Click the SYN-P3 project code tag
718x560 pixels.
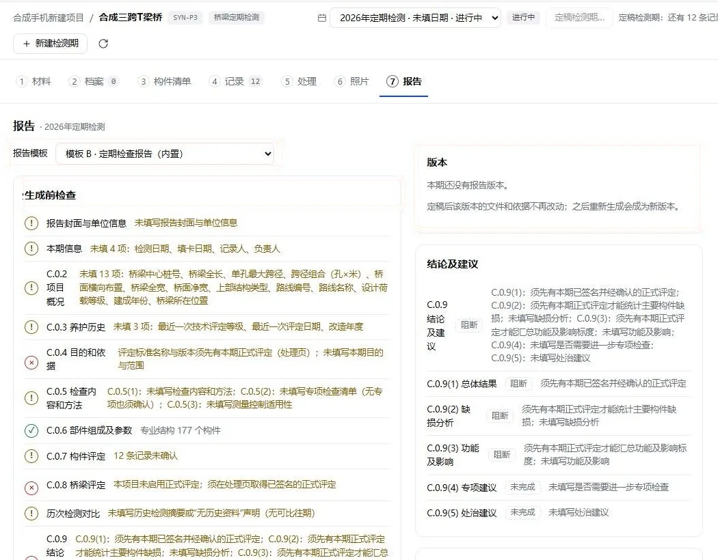pyautogui.click(x=185, y=17)
